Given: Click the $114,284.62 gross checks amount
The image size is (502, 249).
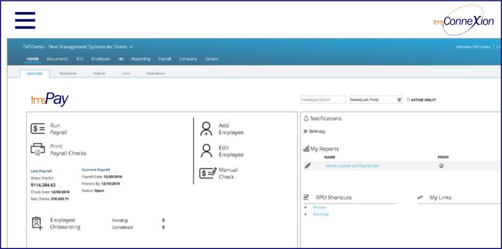Looking at the screenshot, I should coord(43,185).
